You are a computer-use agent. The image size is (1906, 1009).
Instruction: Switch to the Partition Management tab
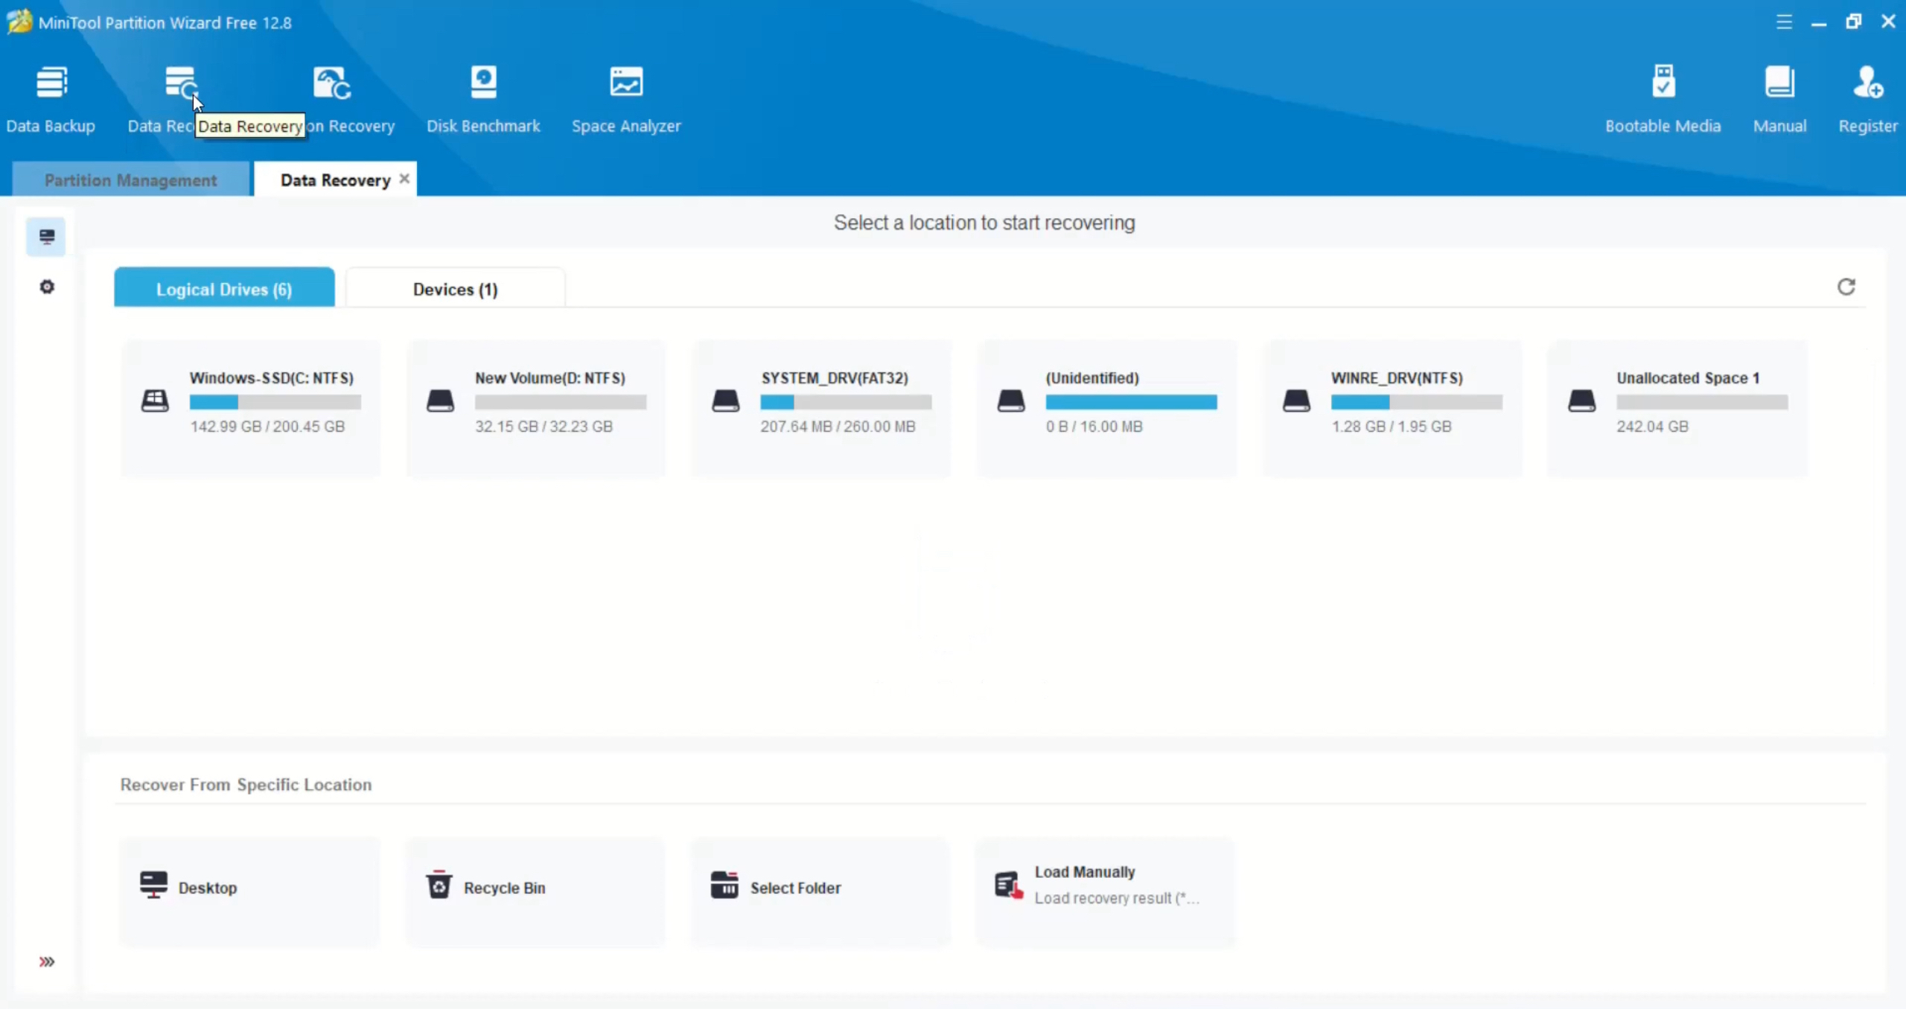coord(131,180)
